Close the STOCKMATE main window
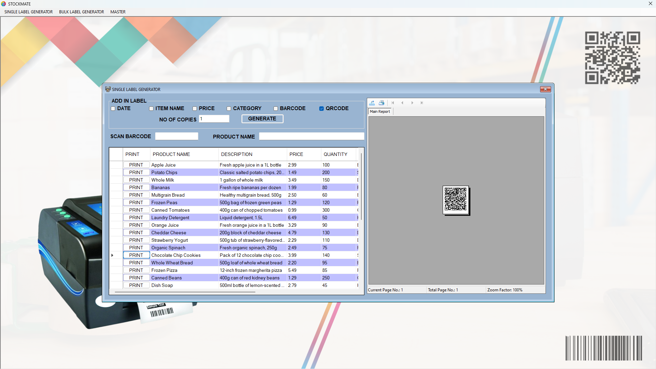Screen dimensions: 656x369 click(650, 4)
